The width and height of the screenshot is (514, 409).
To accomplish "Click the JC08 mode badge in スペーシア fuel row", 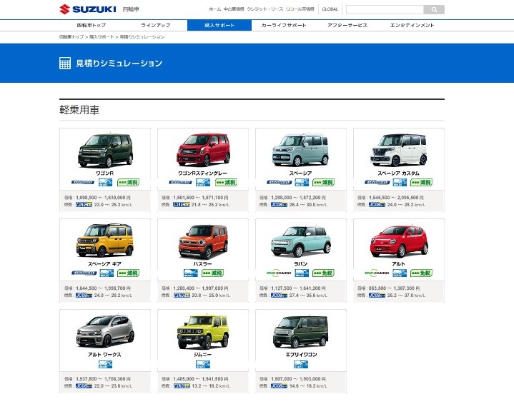I will click(x=280, y=205).
